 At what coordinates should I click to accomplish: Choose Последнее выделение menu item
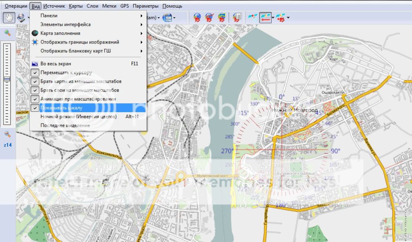point(88,125)
